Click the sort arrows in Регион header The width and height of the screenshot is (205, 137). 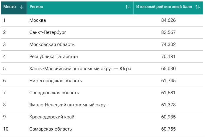click(128, 7)
